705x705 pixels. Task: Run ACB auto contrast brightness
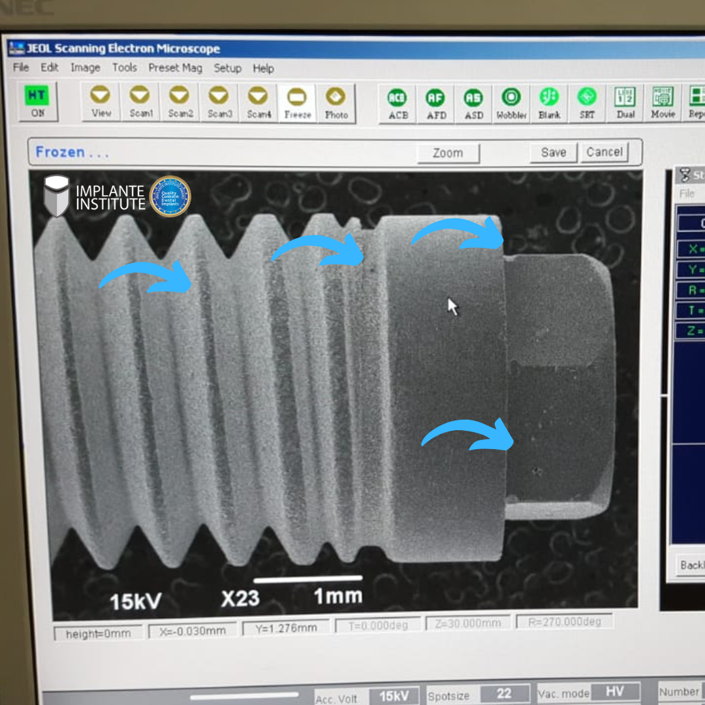coord(398,104)
